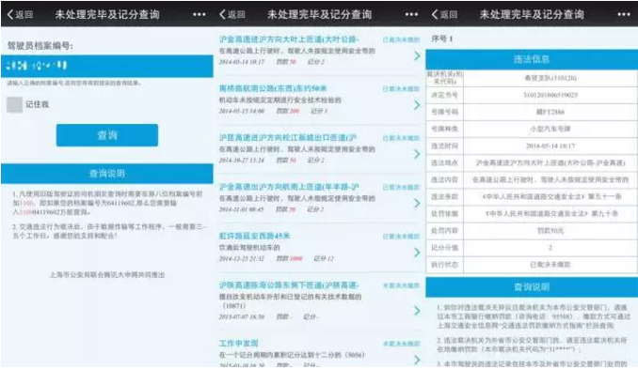Open the three-dot menu on the middle screen
638x369 pixels.
[x=411, y=15]
